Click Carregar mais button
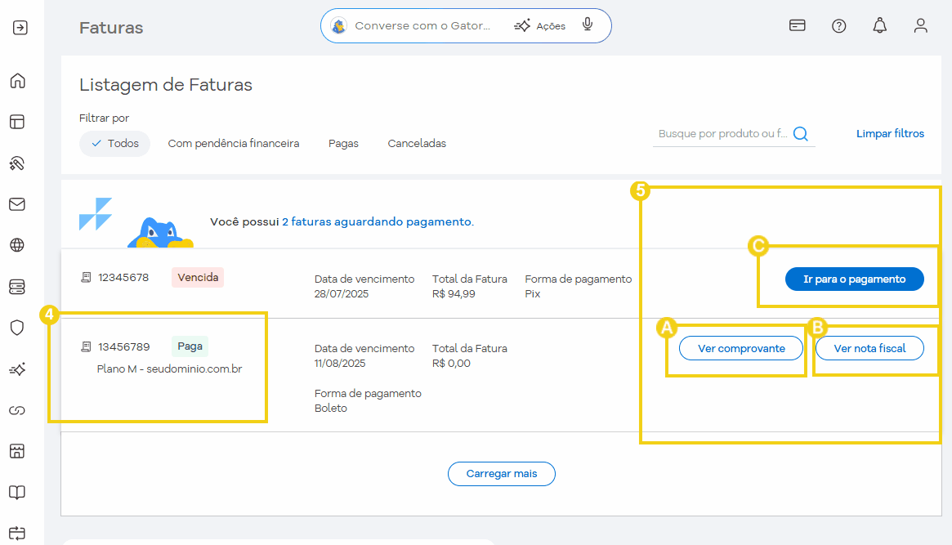 (502, 474)
